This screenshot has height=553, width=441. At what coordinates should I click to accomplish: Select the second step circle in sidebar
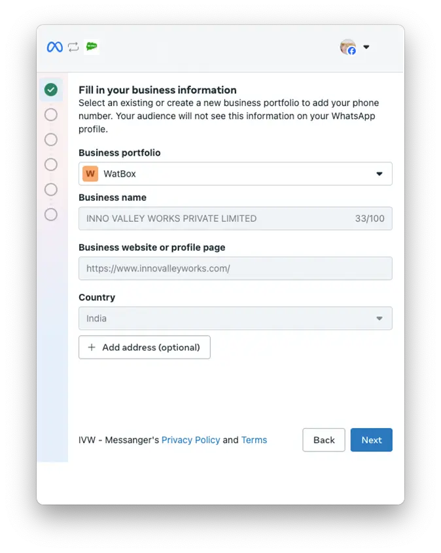pyautogui.click(x=50, y=115)
